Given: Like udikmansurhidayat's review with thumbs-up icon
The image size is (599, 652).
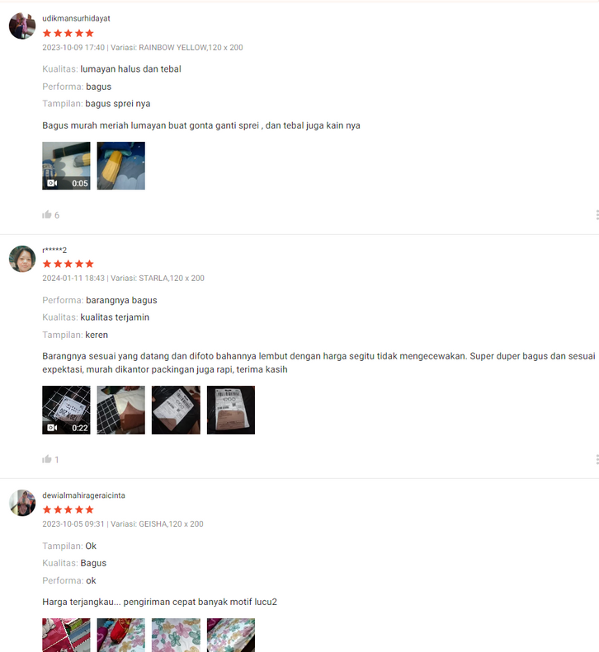Looking at the screenshot, I should (47, 214).
